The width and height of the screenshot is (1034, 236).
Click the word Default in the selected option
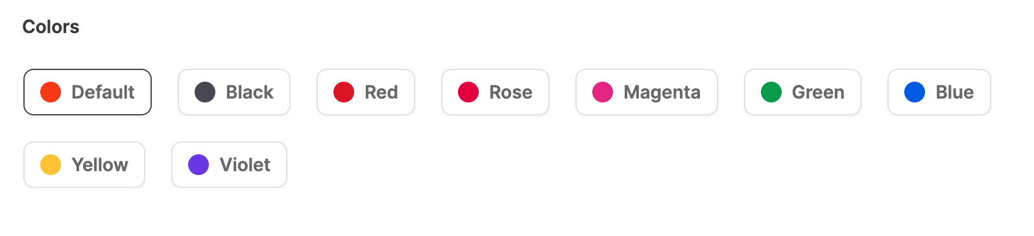coord(103,92)
